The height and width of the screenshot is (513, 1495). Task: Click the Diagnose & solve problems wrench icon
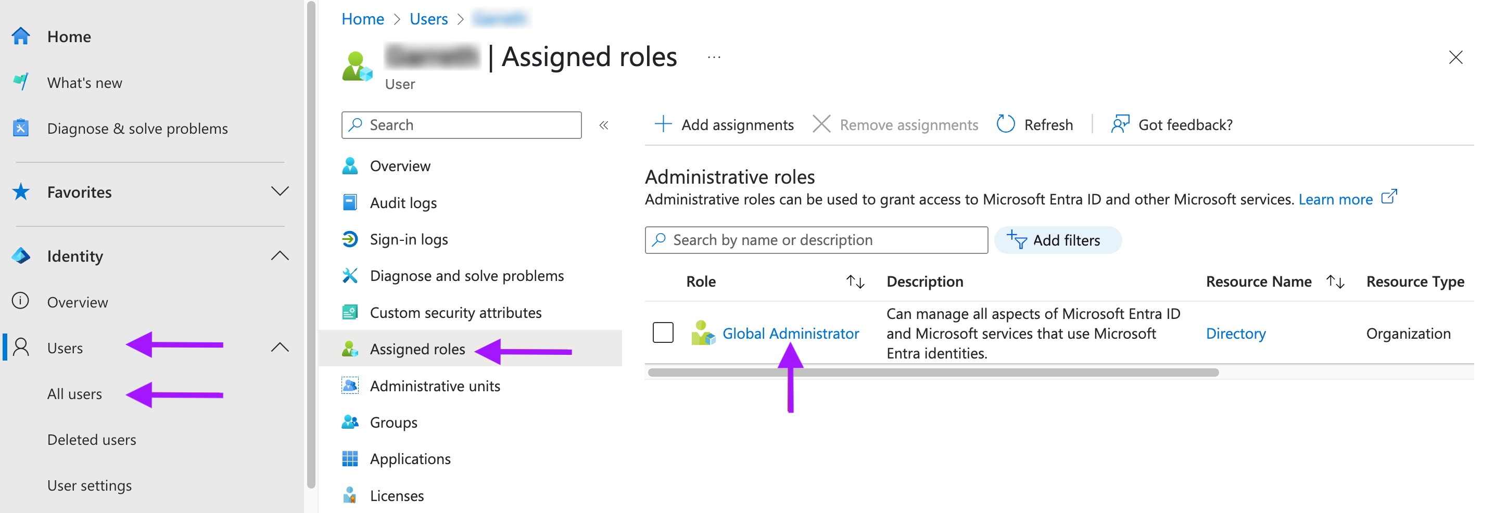click(21, 127)
